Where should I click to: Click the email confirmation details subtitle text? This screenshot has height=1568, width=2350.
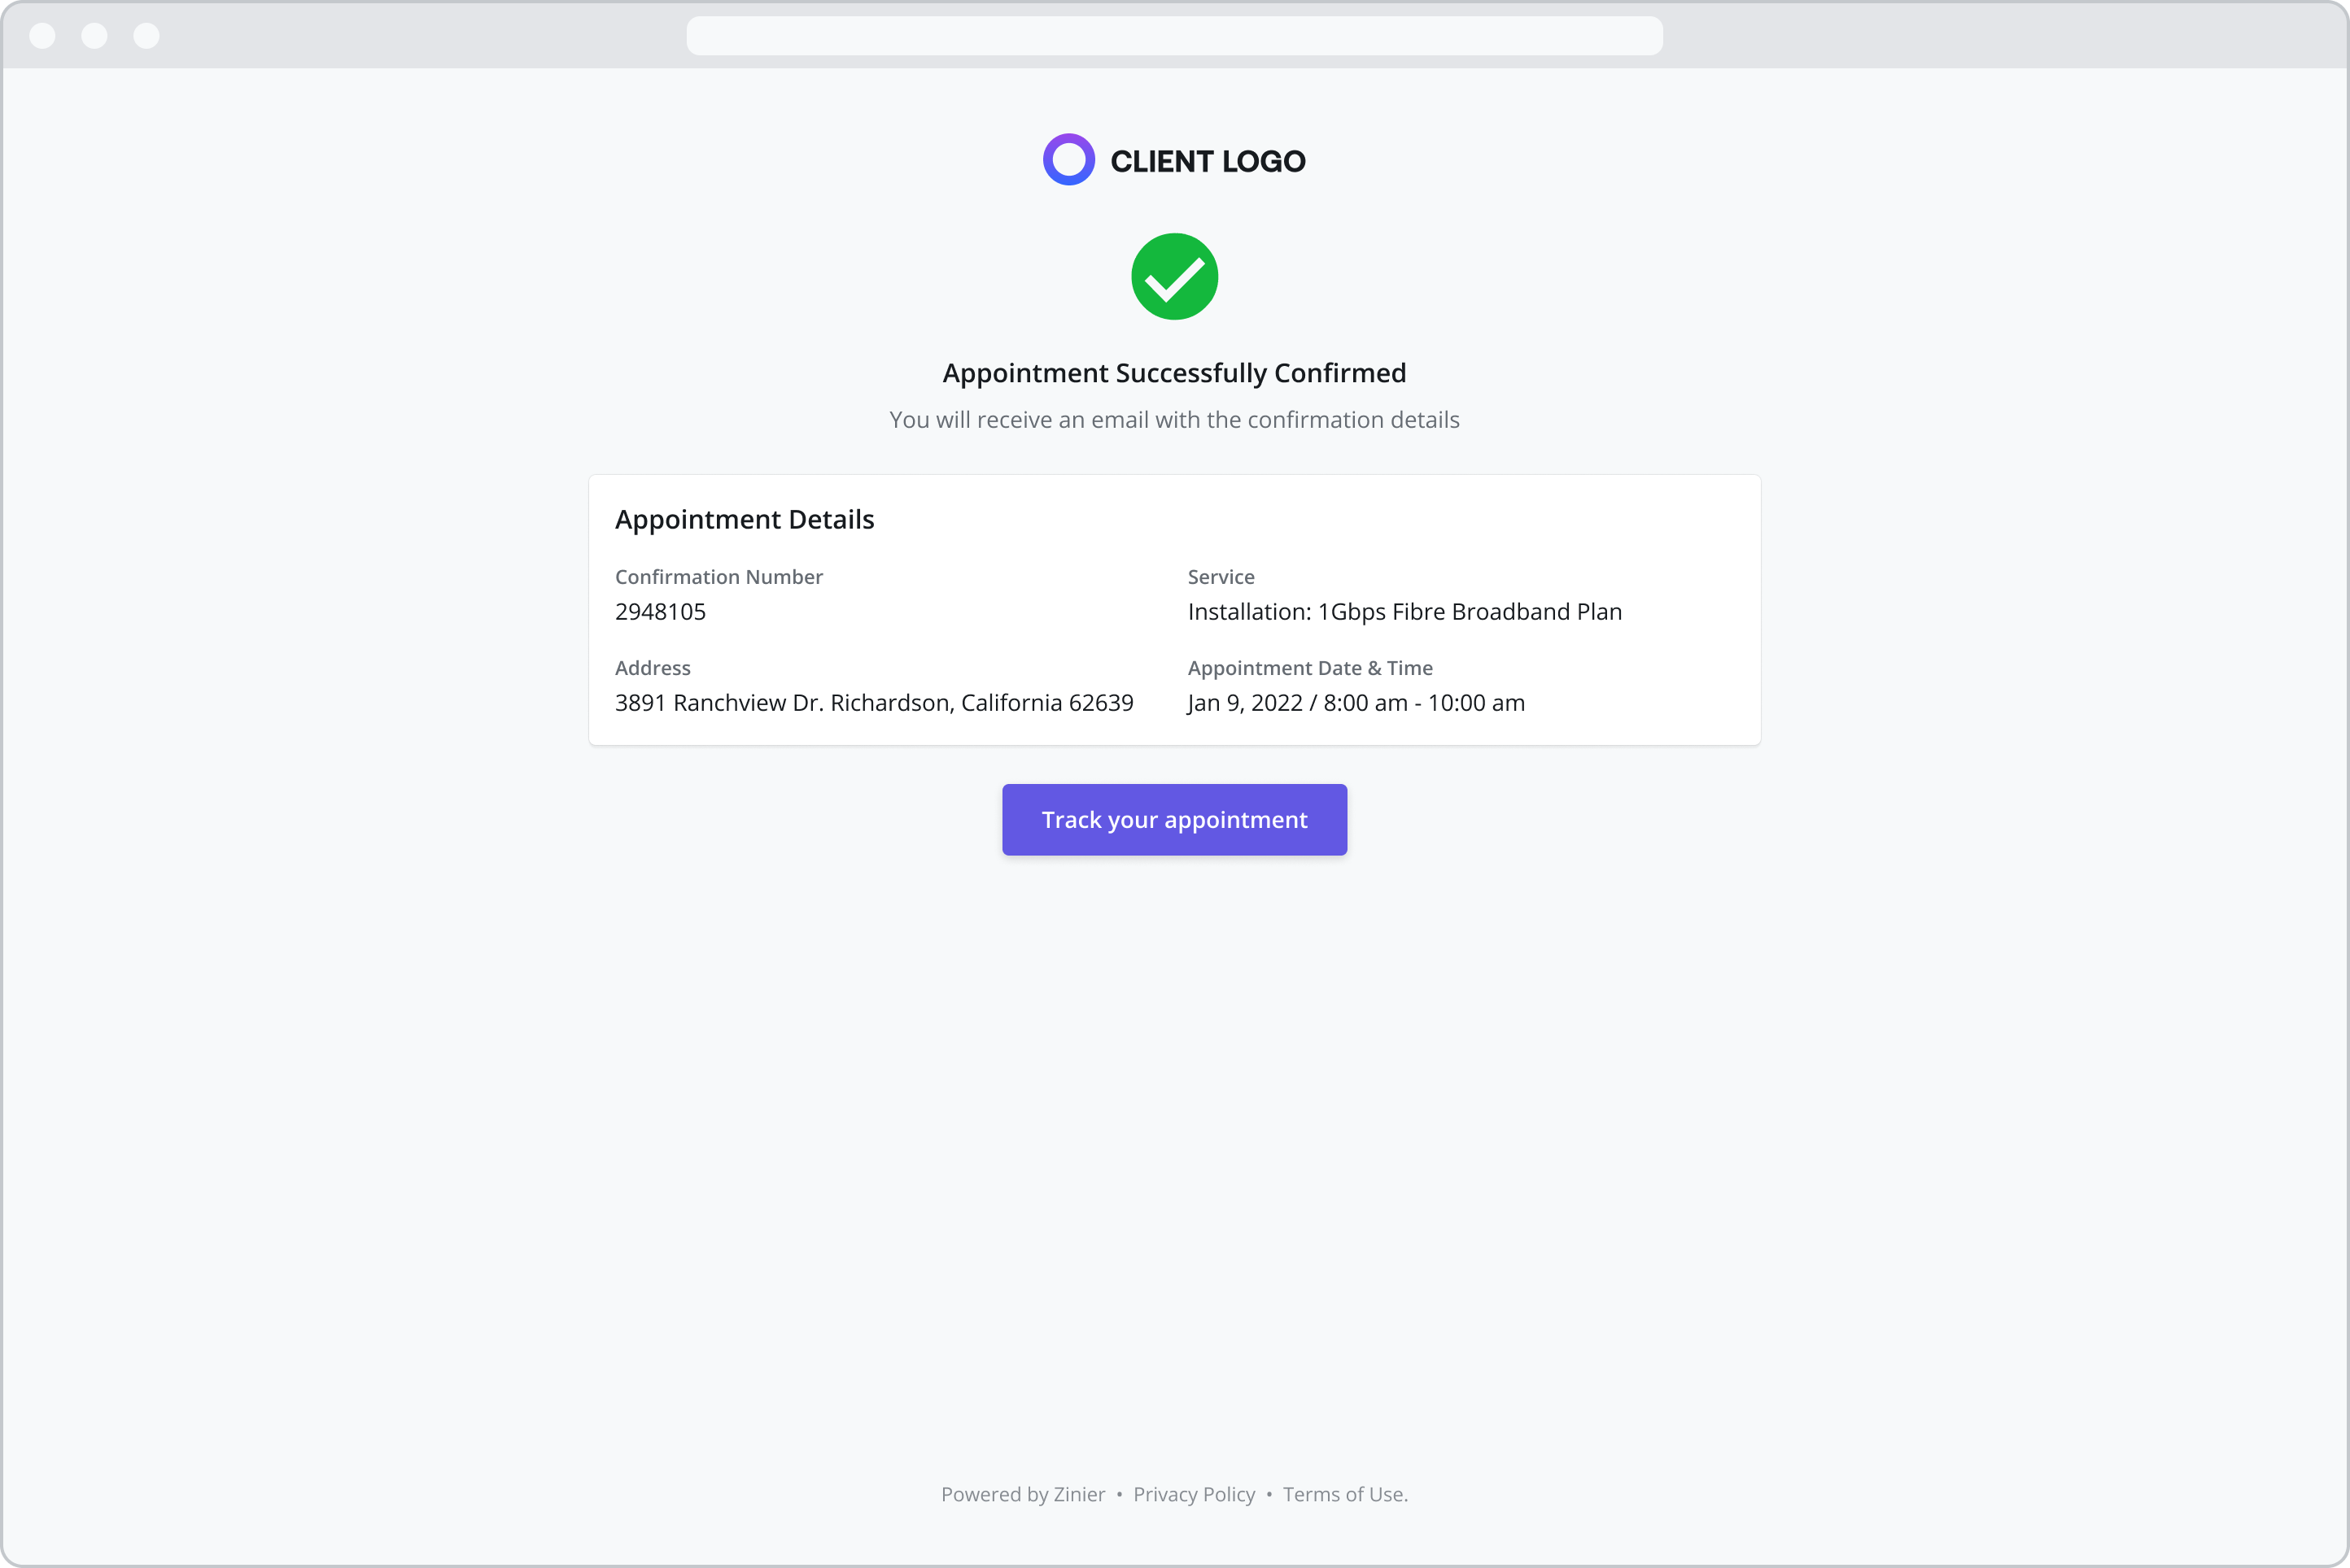tap(1173, 420)
